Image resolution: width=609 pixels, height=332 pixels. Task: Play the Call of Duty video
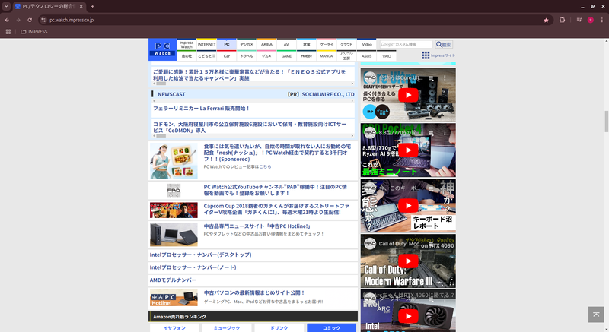(x=408, y=261)
